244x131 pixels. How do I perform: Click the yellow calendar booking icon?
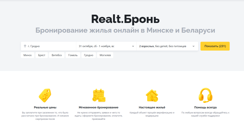tap(99, 95)
